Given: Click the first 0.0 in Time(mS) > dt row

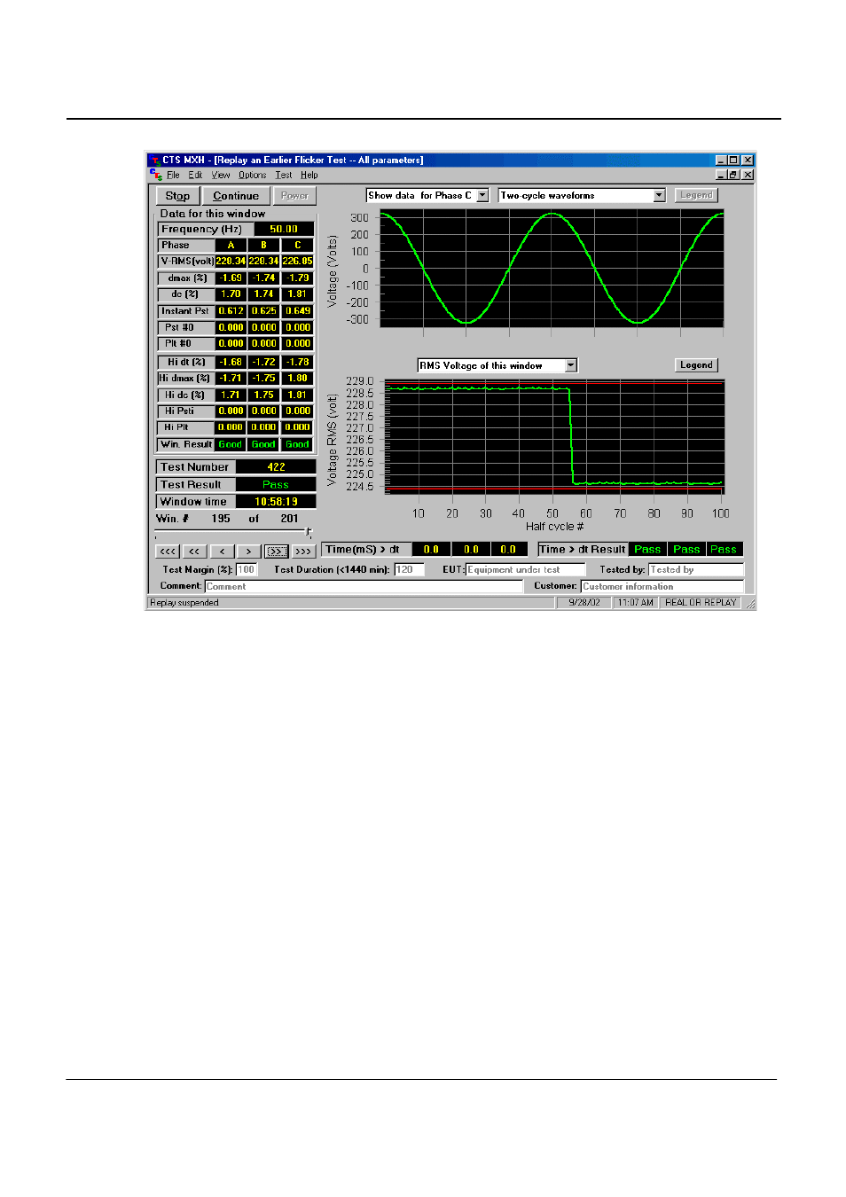Looking at the screenshot, I should click(431, 550).
